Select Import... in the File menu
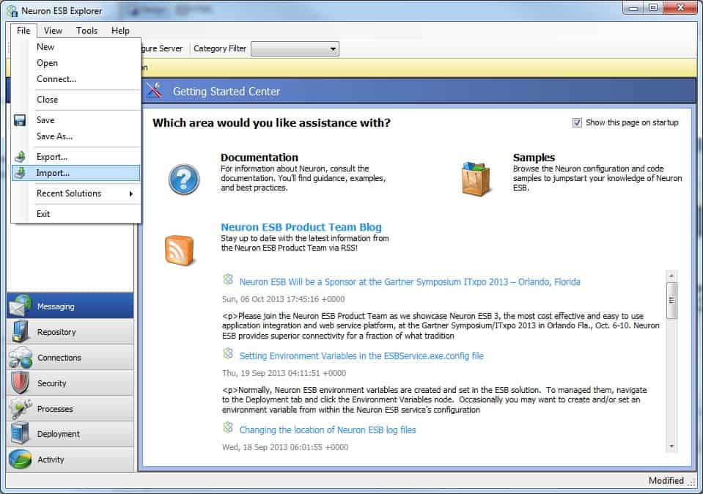Image resolution: width=703 pixels, height=494 pixels. [76, 173]
